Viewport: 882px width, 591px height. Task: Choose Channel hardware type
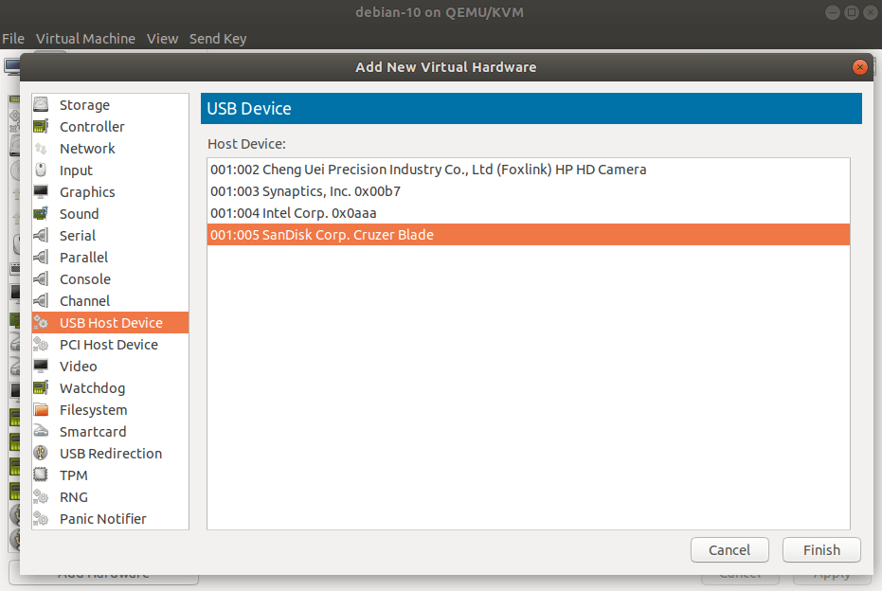coord(110,301)
